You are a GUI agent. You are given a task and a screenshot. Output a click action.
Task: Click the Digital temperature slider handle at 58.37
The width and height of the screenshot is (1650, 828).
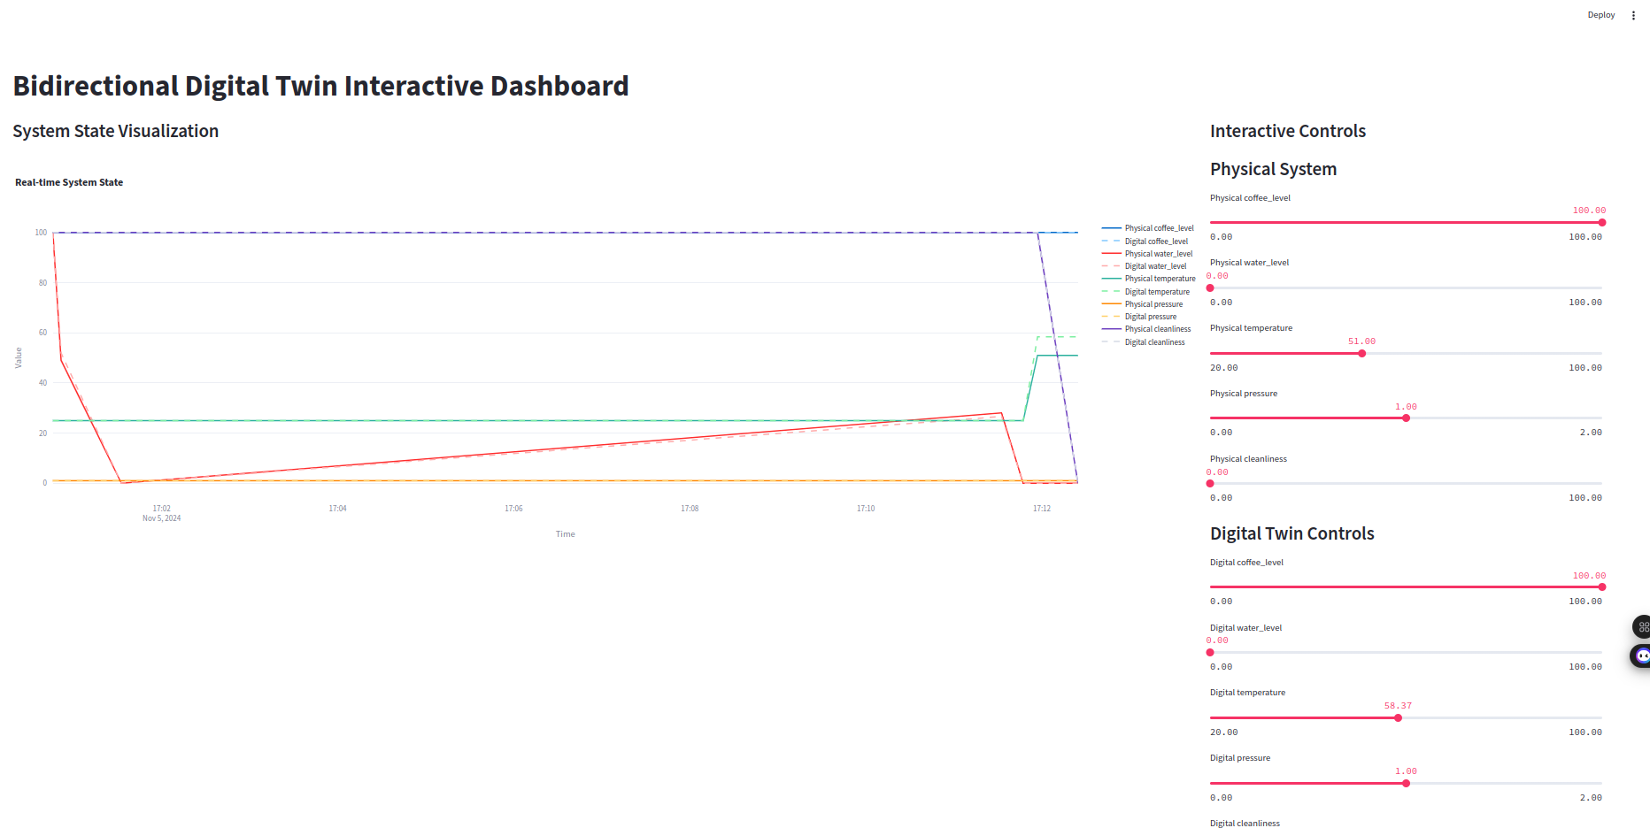point(1399,718)
